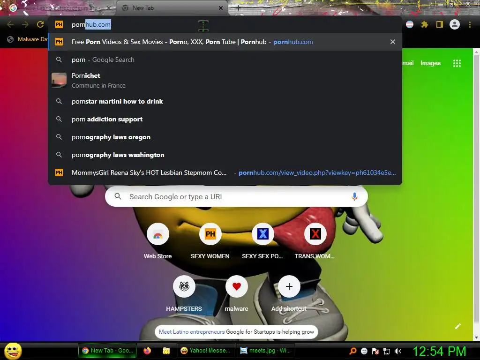480x360 pixels.
Task: Choose 'pornography laws washington' suggestion
Action: tap(225, 155)
